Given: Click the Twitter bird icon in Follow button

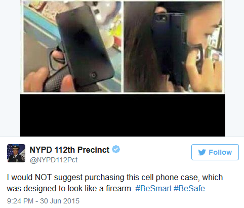Looking at the screenshot, I should coord(202,152).
